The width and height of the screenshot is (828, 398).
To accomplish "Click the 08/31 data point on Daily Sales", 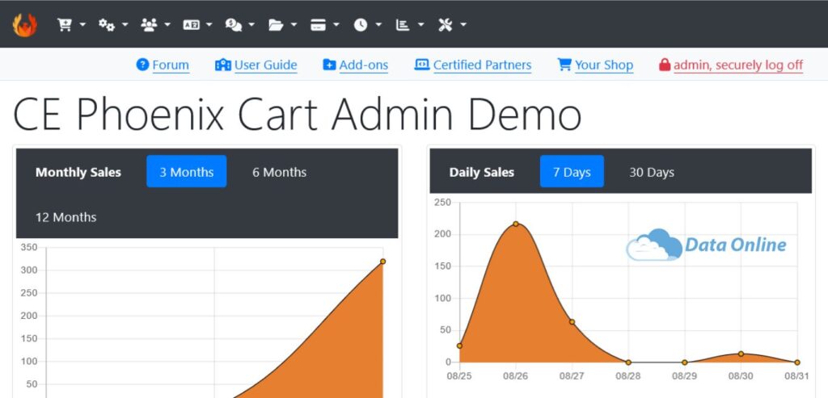I will 797,362.
